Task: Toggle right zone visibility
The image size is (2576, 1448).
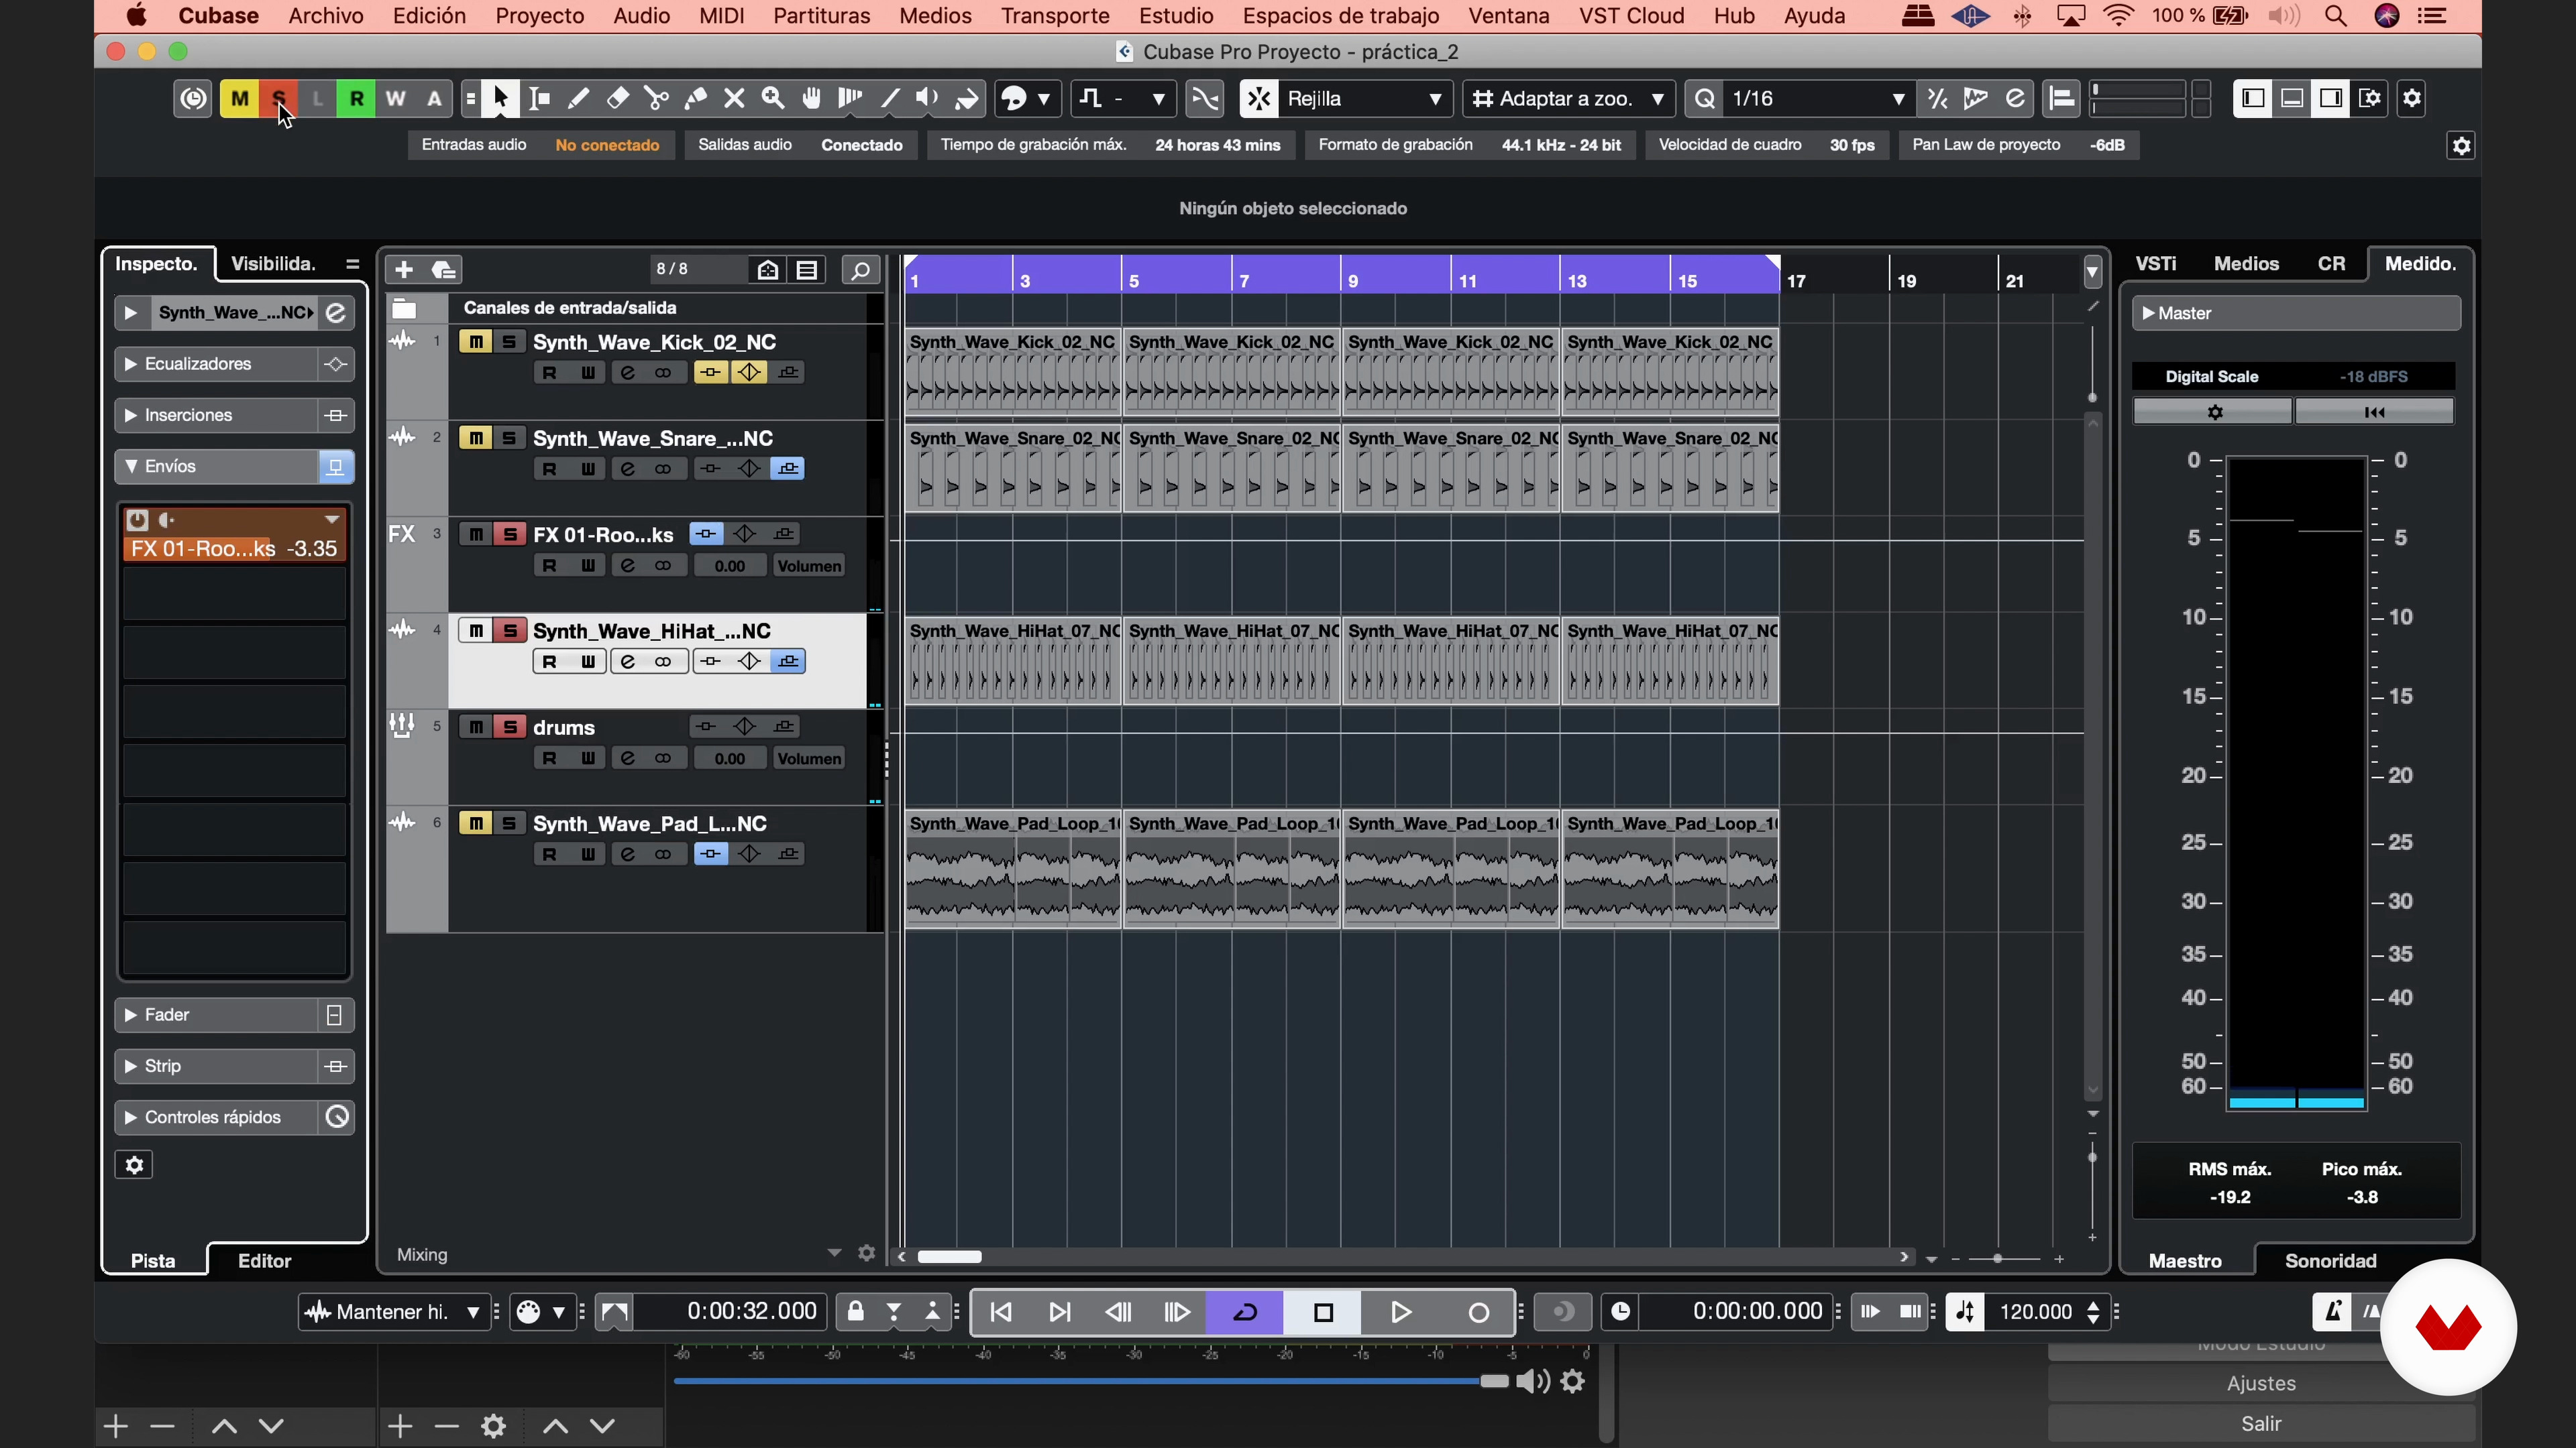Action: click(x=2331, y=98)
